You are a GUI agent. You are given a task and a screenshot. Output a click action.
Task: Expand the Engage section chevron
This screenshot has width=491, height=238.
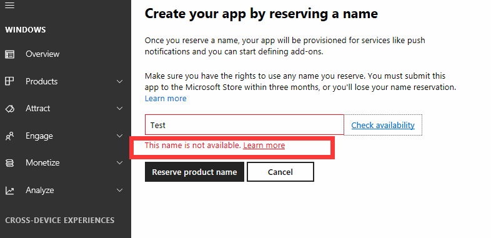[119, 136]
